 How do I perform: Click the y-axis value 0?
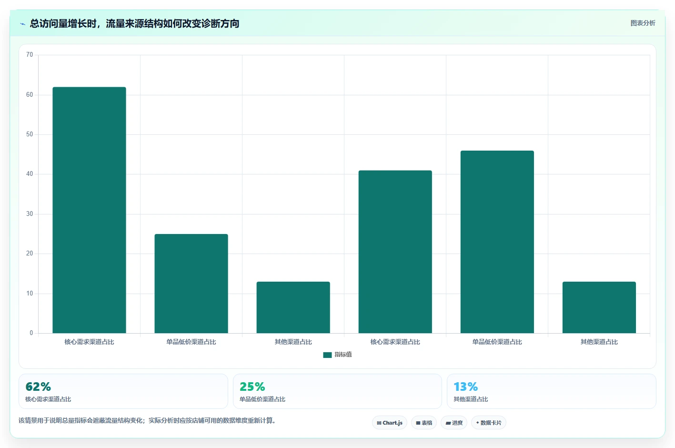pos(31,333)
